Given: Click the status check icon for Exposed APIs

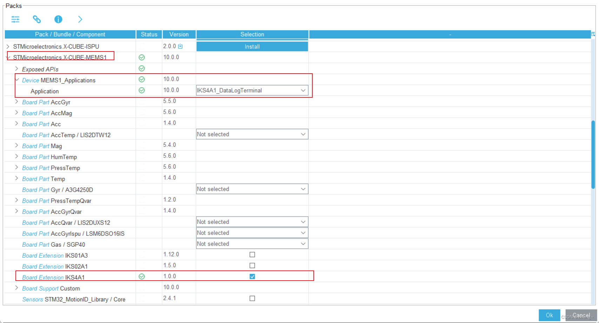Looking at the screenshot, I should pos(142,68).
